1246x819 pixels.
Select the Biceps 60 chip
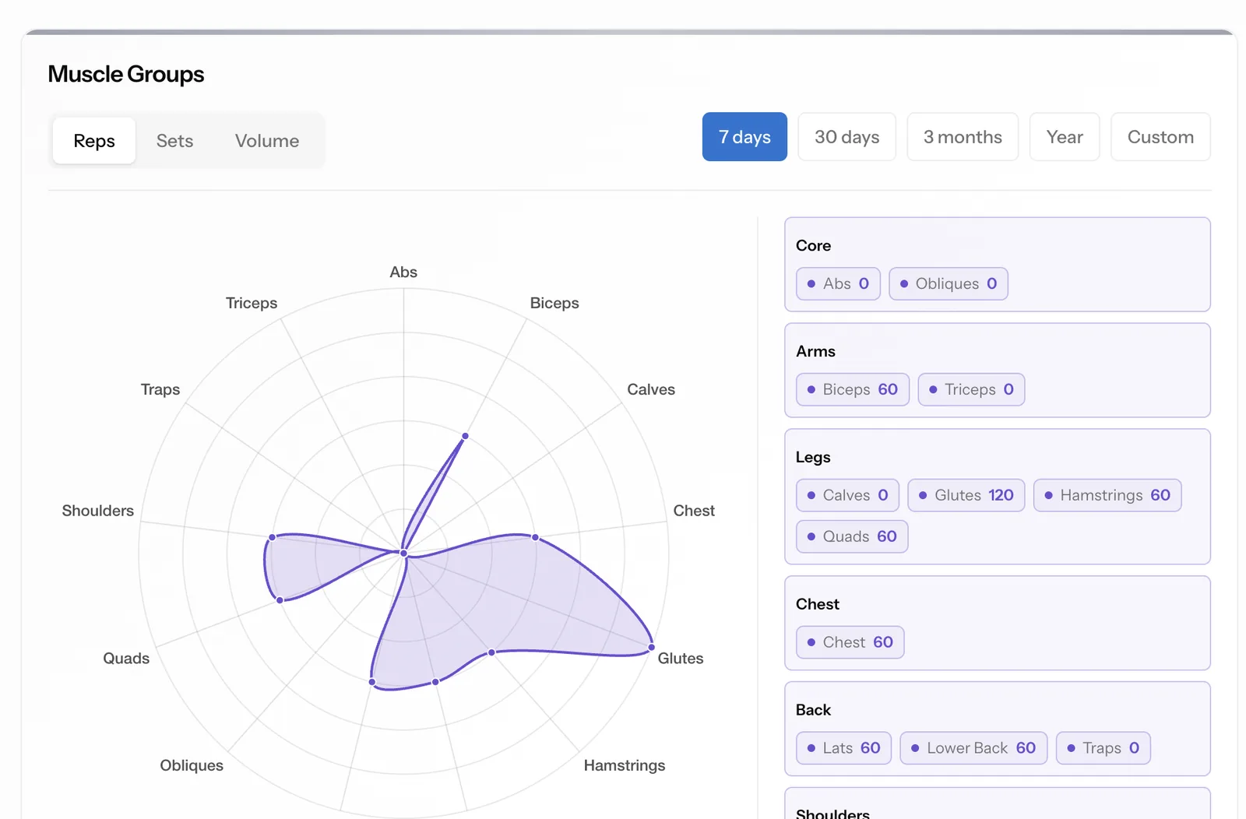point(853,389)
